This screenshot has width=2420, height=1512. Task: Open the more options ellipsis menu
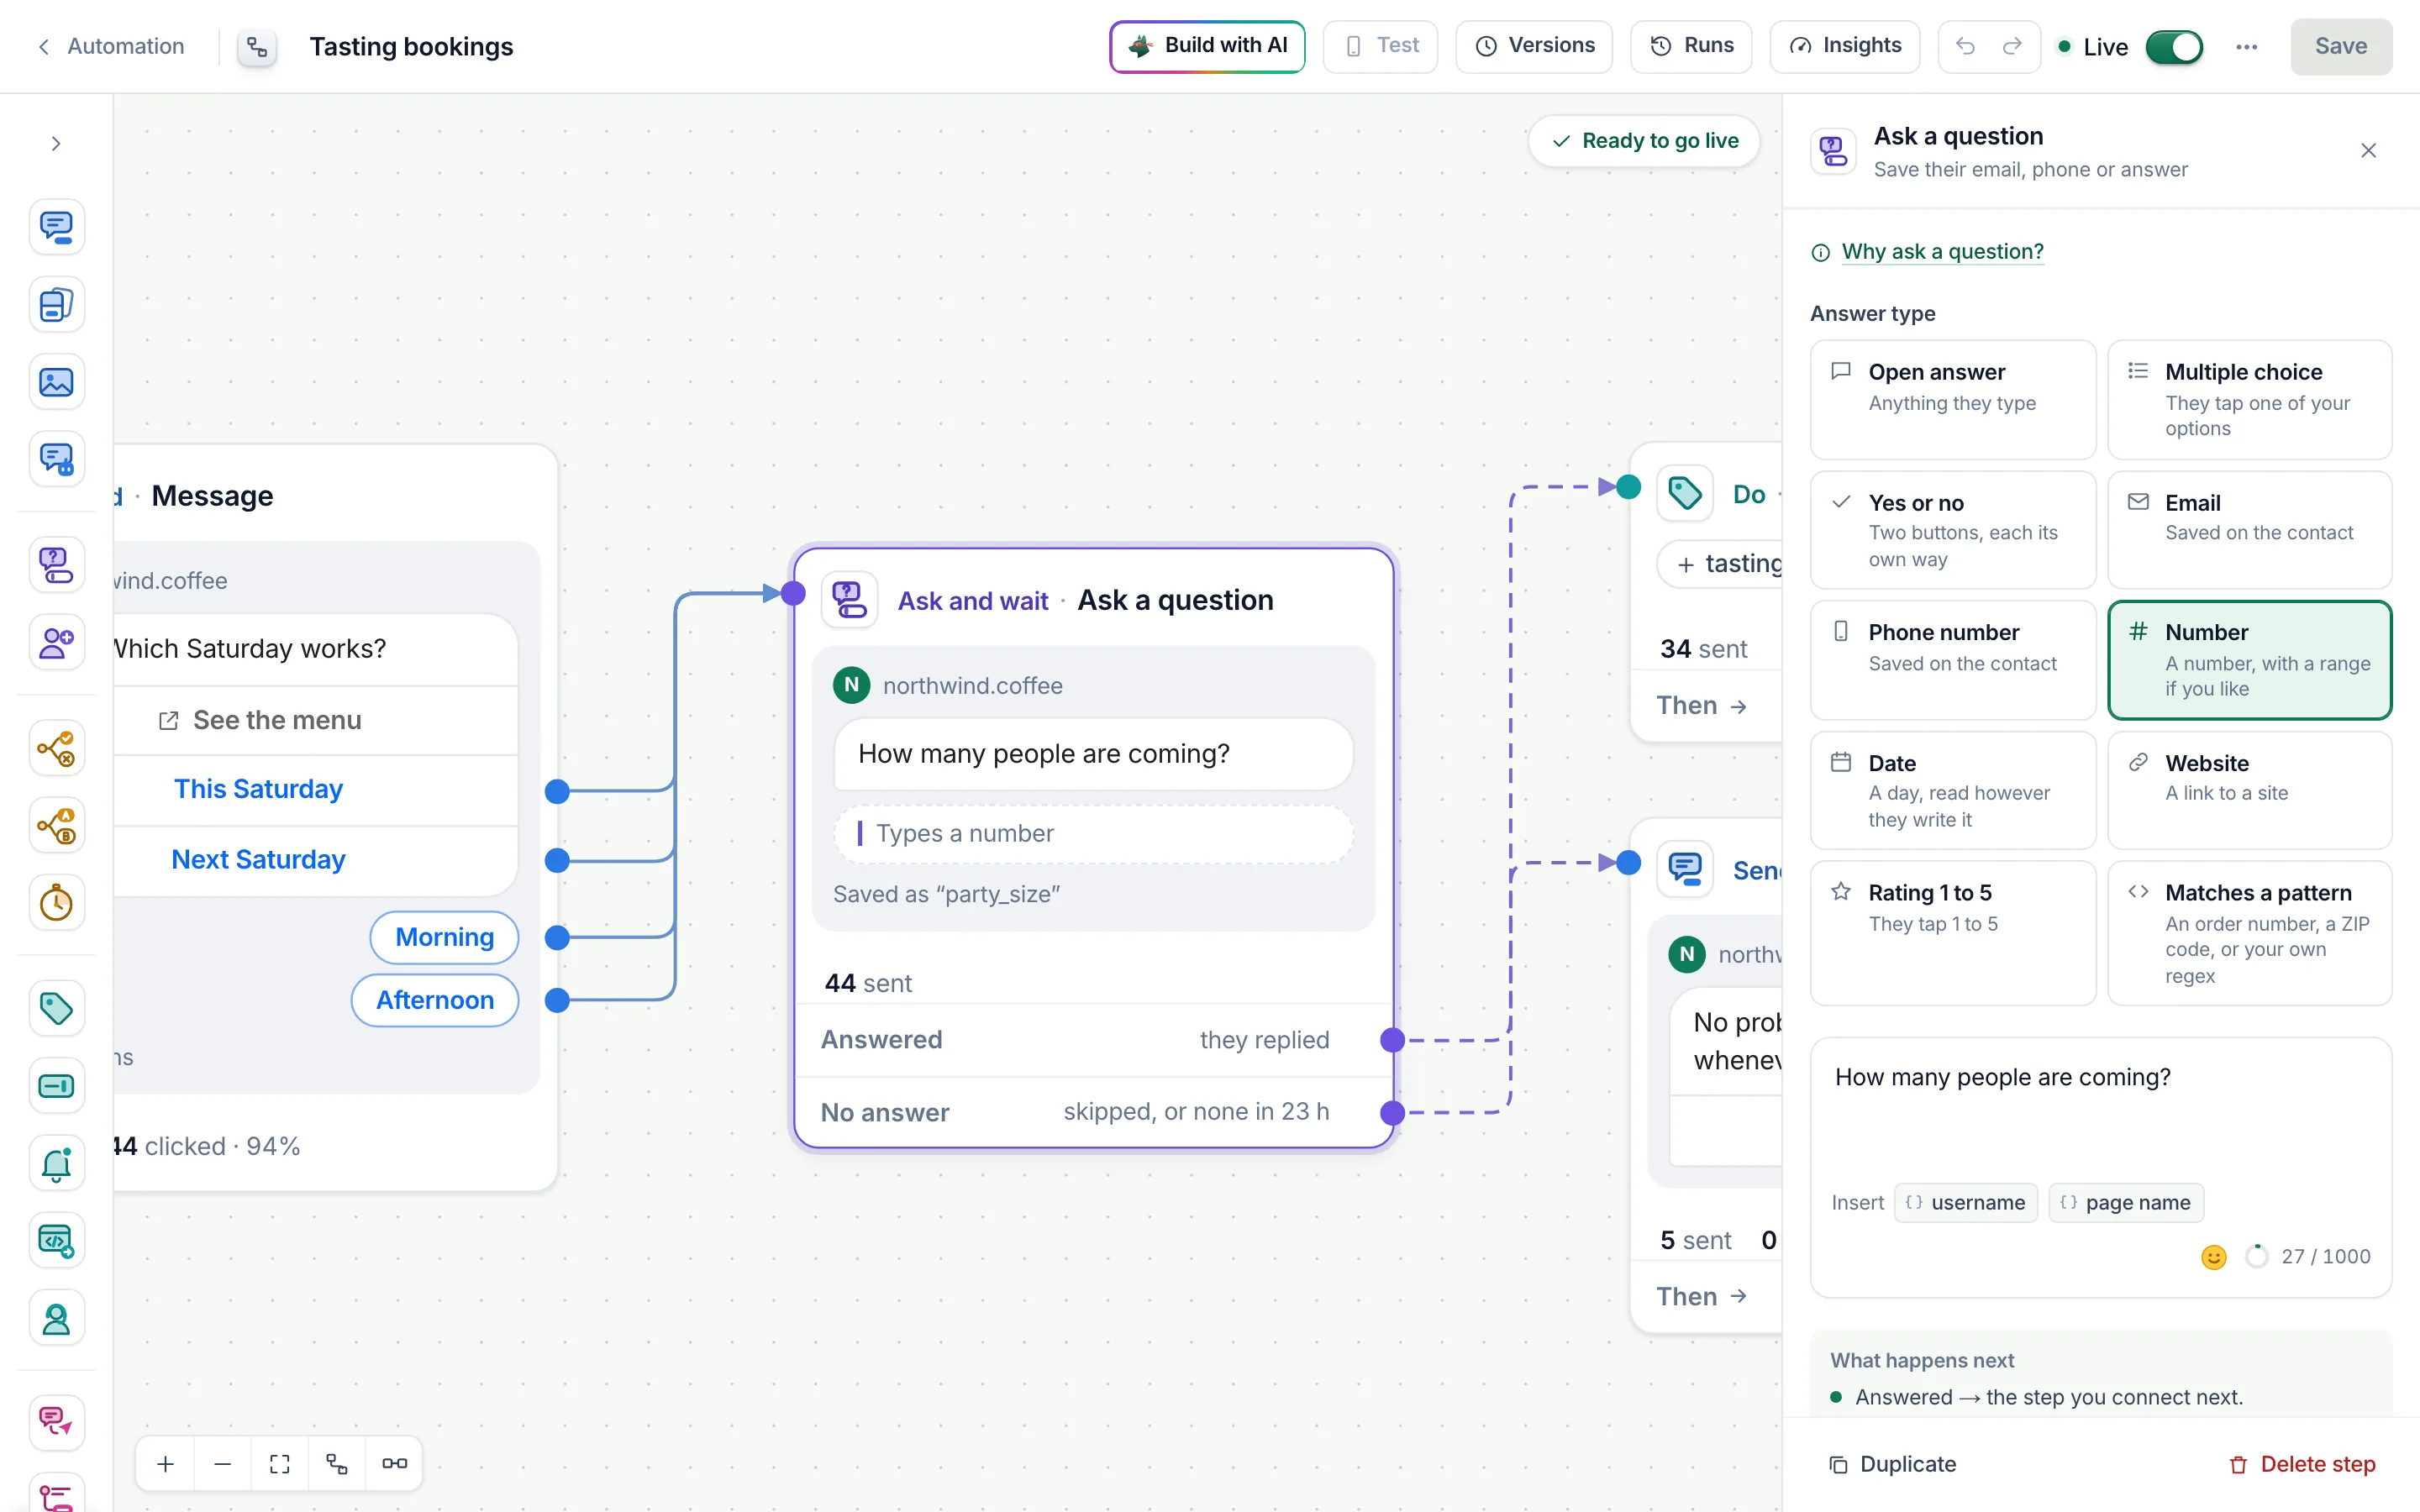pos(2246,47)
